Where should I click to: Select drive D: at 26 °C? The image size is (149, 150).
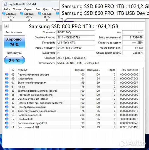coord(27,16)
